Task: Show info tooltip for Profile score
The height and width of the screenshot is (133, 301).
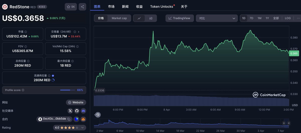Action: 23,90
